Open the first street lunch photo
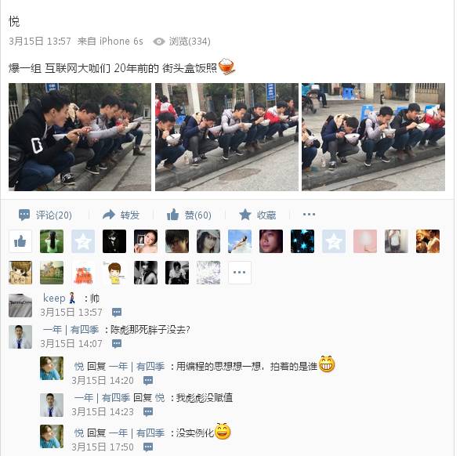The width and height of the screenshot is (460, 456). [x=80, y=137]
